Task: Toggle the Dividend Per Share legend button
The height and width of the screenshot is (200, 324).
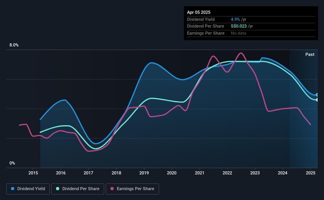Action: click(78, 189)
